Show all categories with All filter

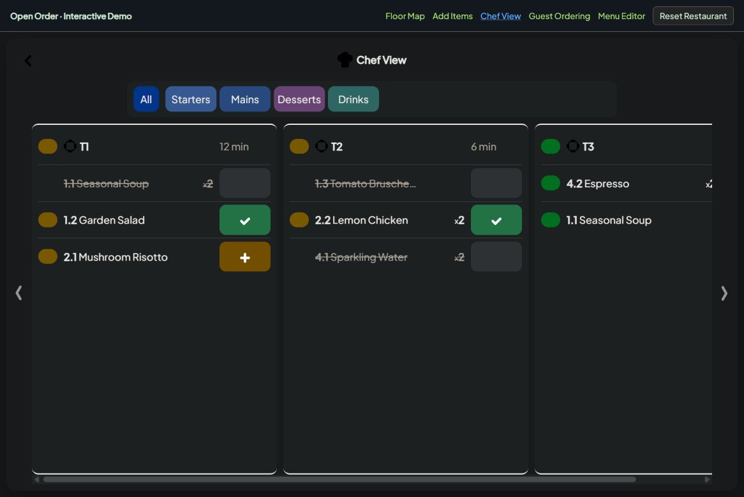[x=146, y=99]
